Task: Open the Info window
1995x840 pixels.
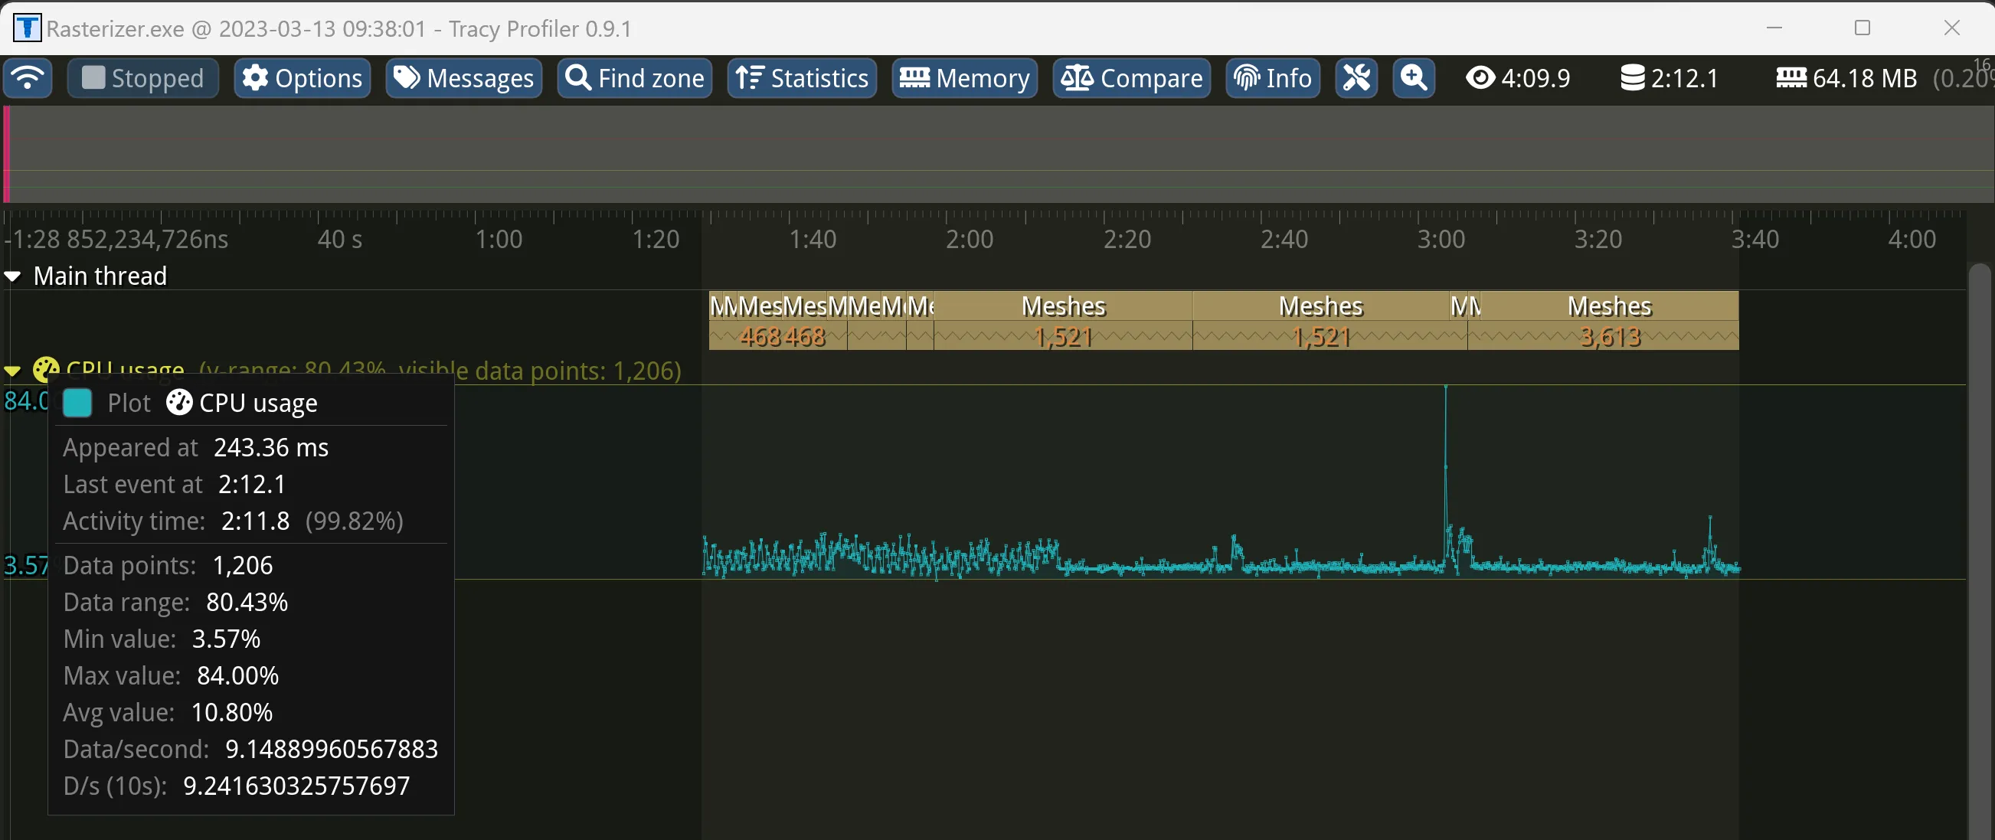Action: [1272, 77]
